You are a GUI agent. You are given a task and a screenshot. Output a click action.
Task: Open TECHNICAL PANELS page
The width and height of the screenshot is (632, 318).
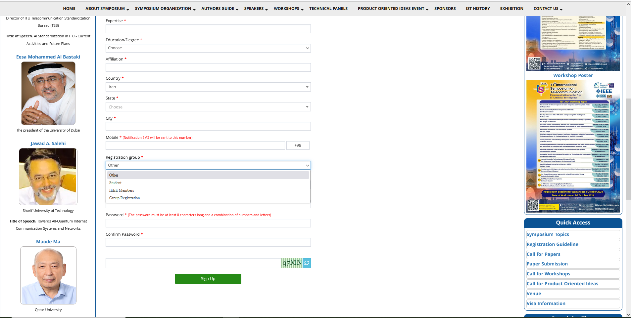(328, 9)
